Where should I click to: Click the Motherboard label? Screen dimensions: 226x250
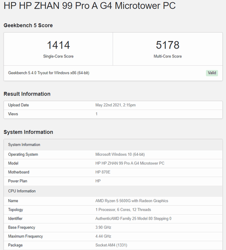click(x=19, y=172)
